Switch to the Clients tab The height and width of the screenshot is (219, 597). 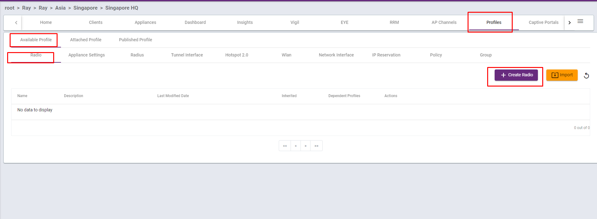96,22
